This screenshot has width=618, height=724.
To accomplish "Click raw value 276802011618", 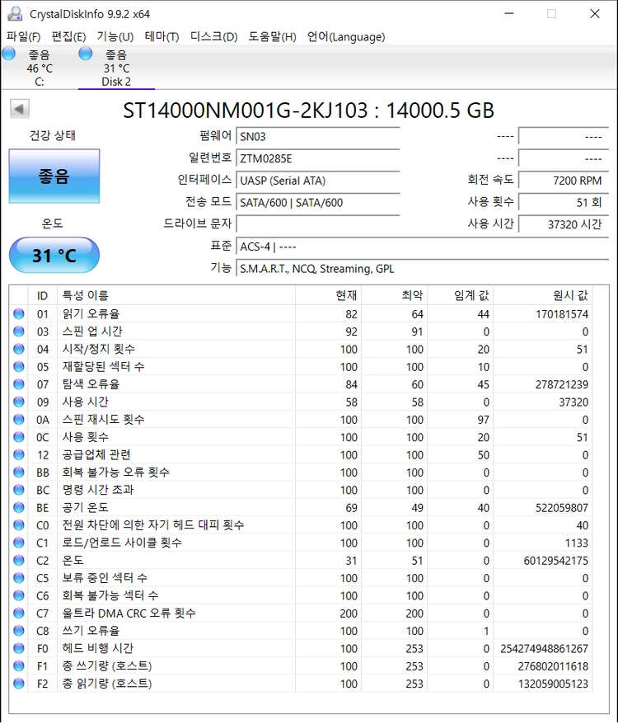I will (553, 666).
